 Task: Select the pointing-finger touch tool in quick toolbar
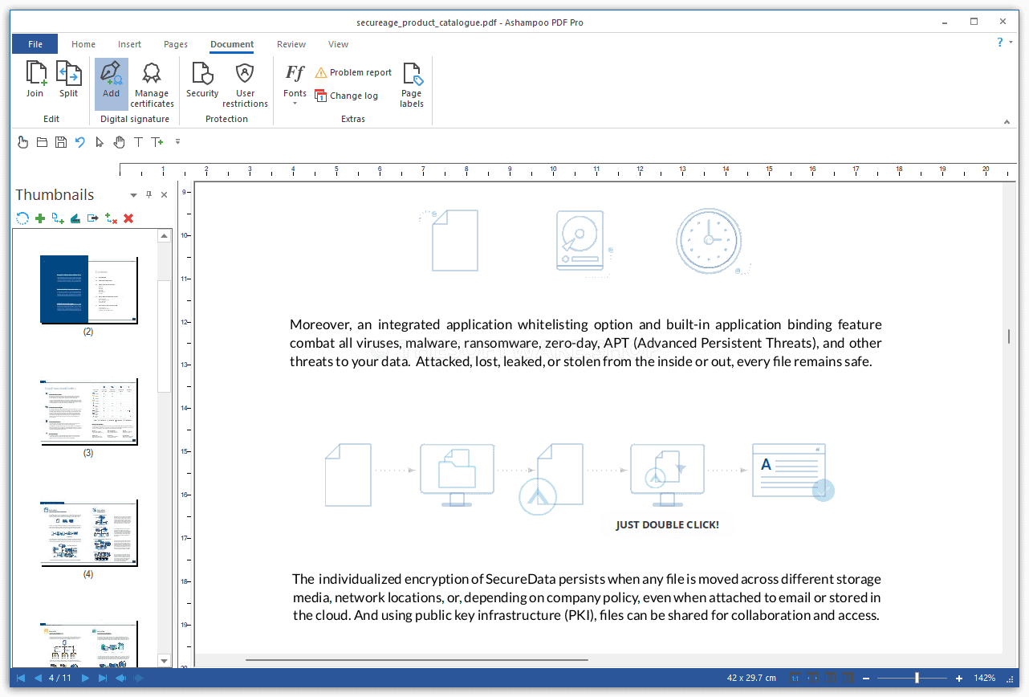tap(22, 142)
